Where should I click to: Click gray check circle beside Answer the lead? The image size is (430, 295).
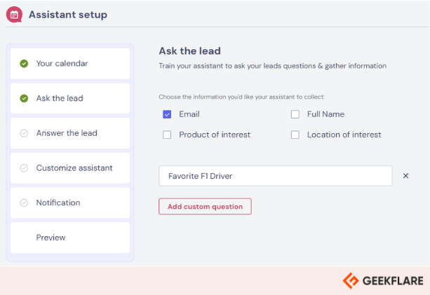[x=24, y=133]
